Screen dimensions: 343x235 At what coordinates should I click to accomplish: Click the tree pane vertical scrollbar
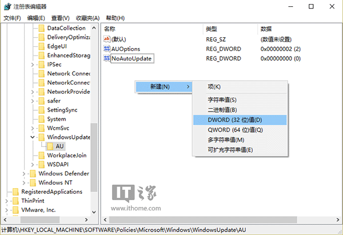tap(95, 114)
